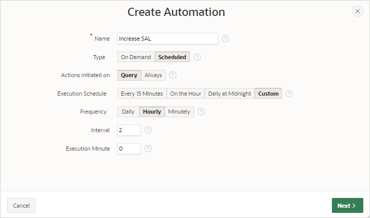Open help for the Type option

(x=197, y=57)
